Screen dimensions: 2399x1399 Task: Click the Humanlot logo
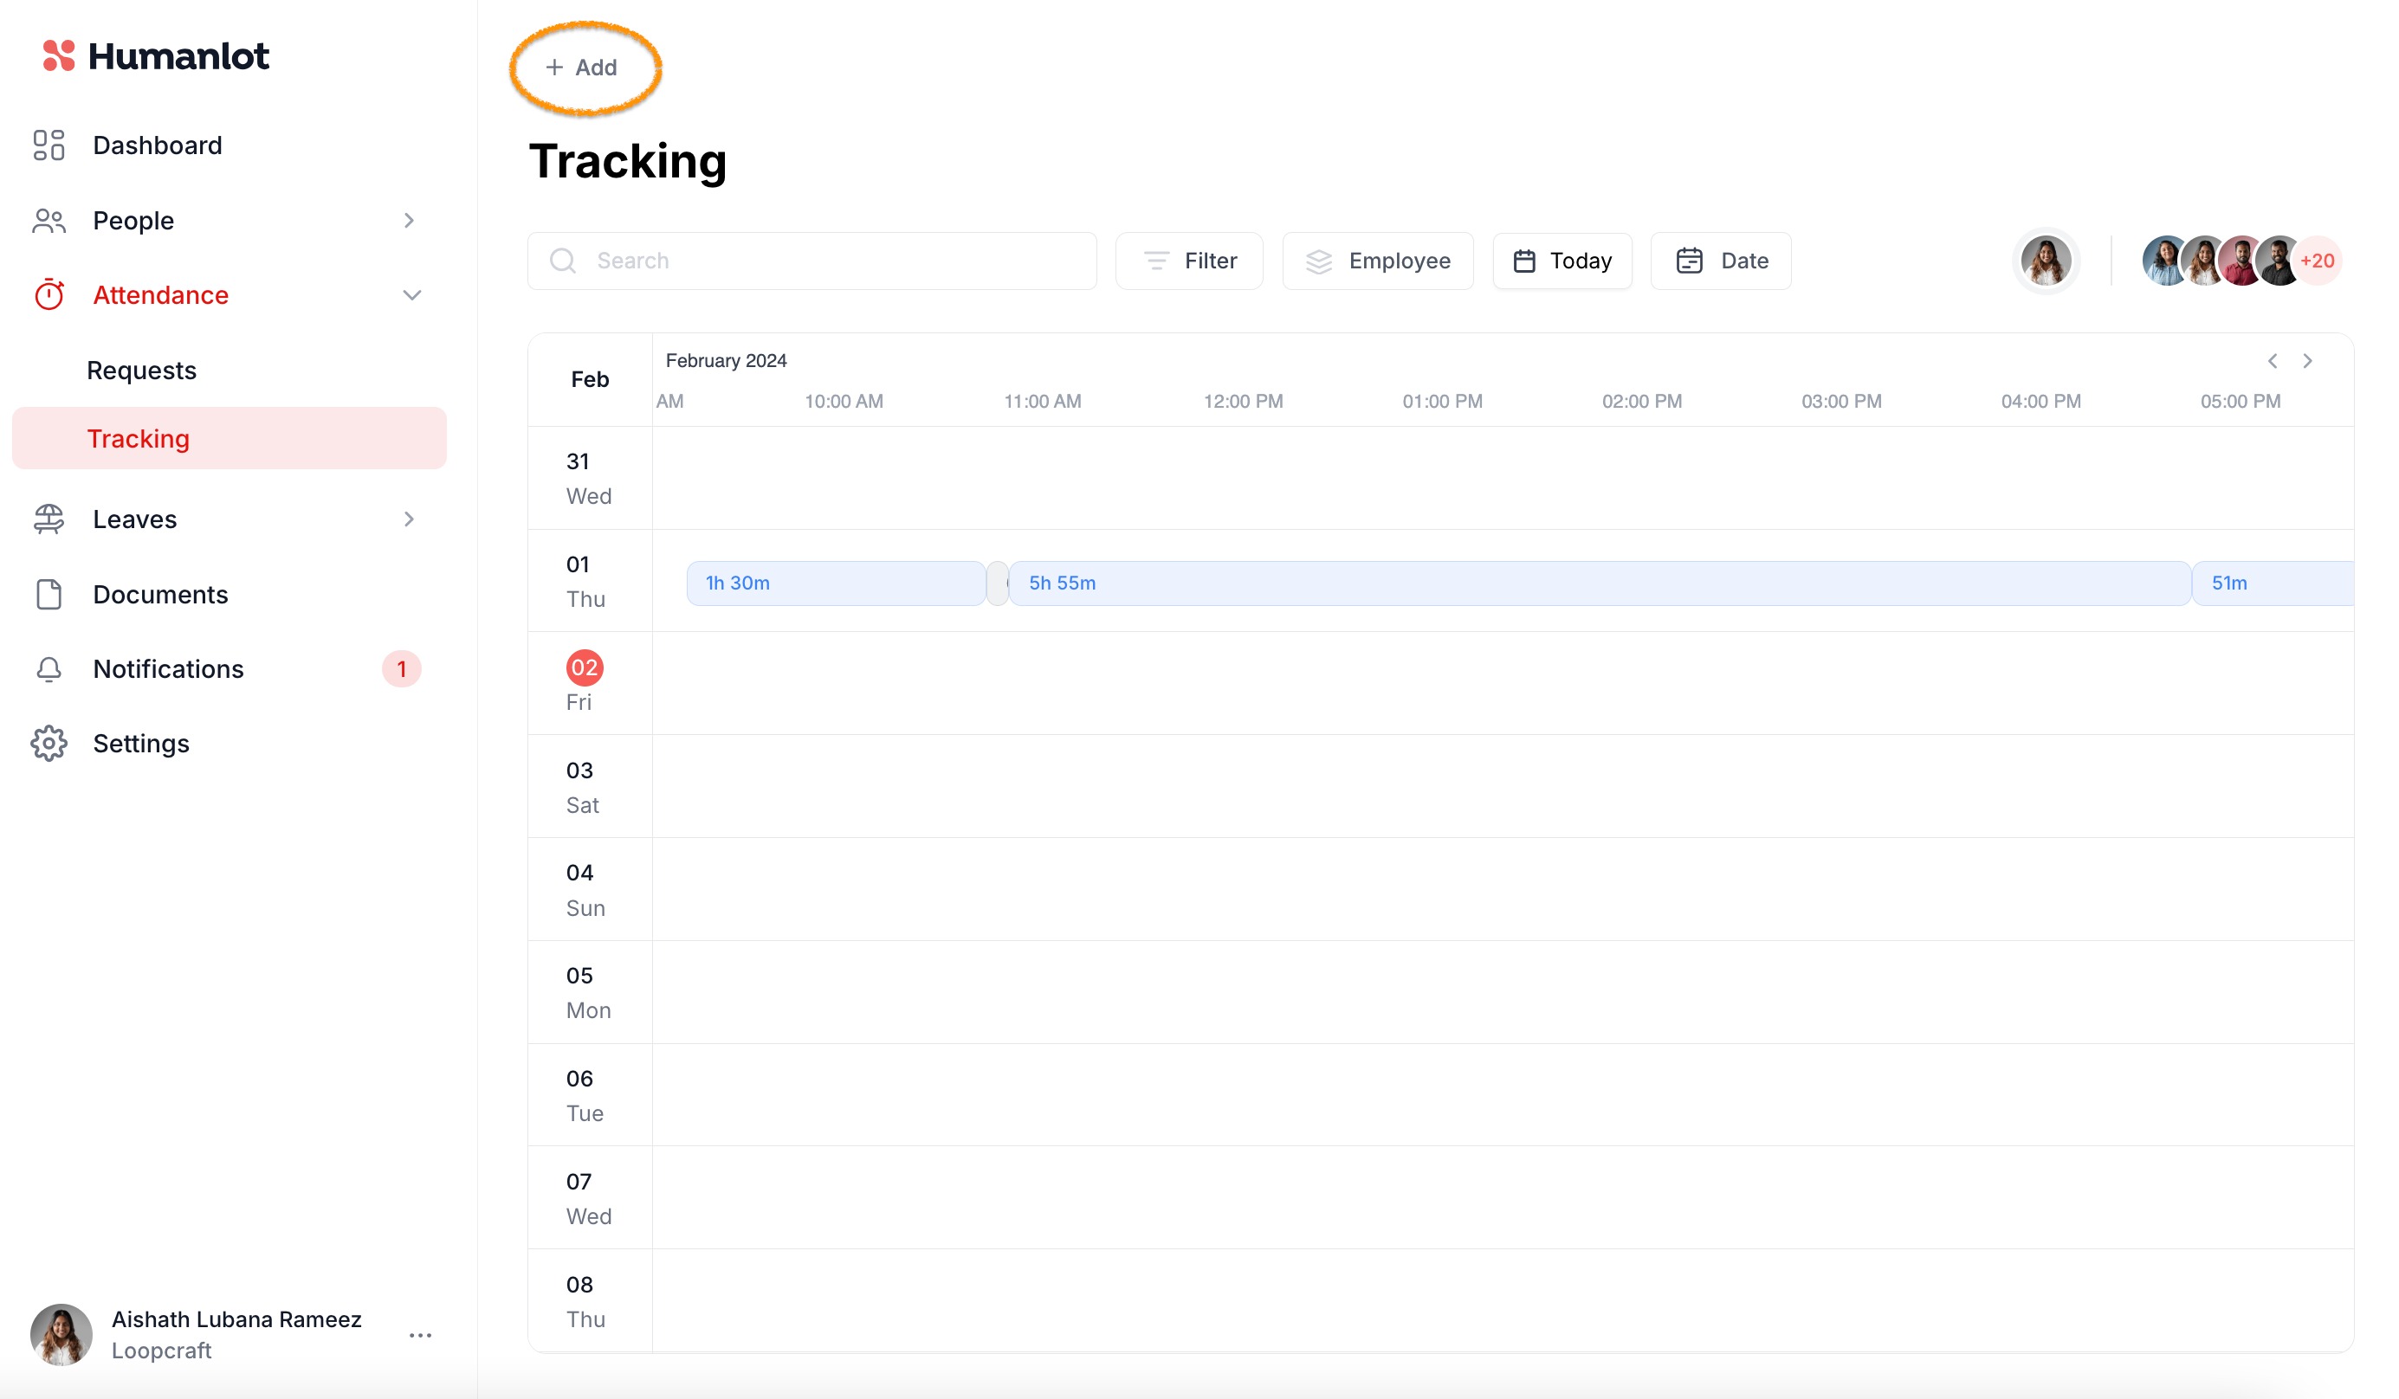[156, 56]
